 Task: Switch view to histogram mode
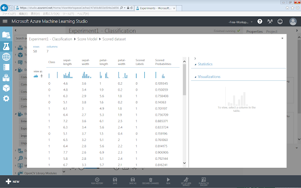tap(36, 75)
